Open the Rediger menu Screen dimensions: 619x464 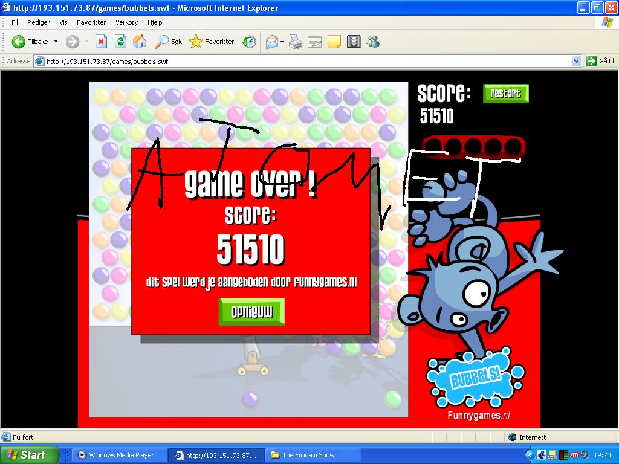click(38, 22)
